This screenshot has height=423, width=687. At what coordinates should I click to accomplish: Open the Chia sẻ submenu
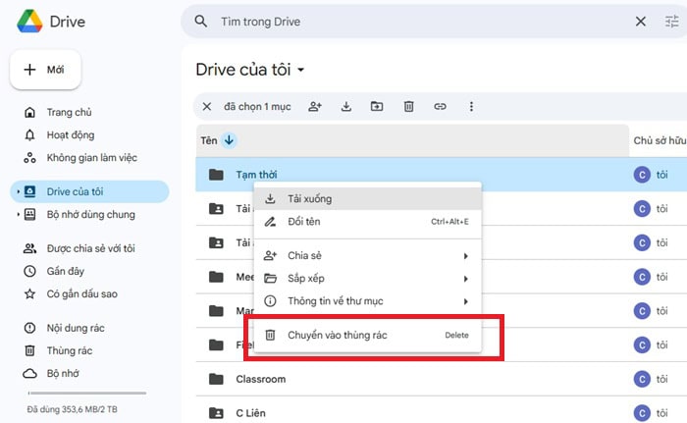pos(366,255)
